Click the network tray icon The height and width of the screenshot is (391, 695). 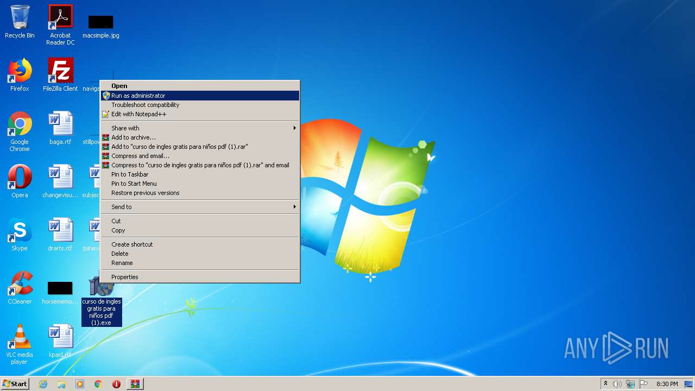point(630,384)
